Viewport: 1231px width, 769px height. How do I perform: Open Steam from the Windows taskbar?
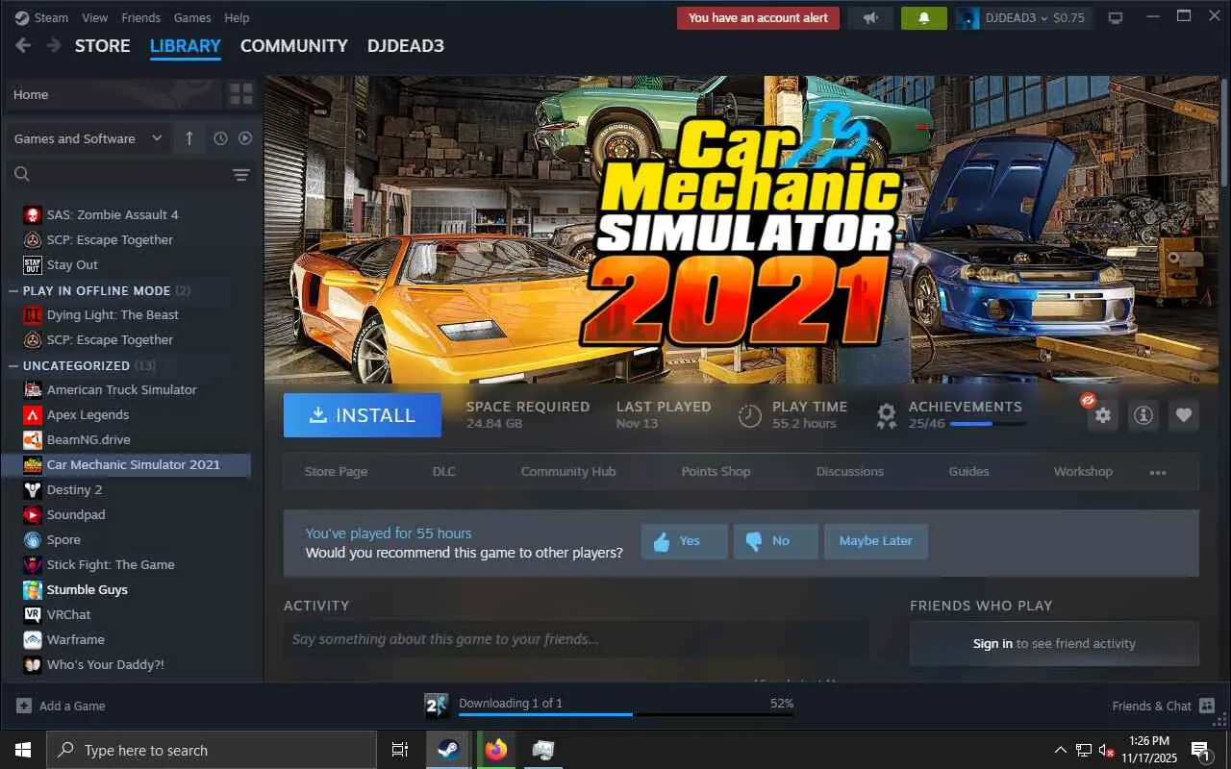448,750
